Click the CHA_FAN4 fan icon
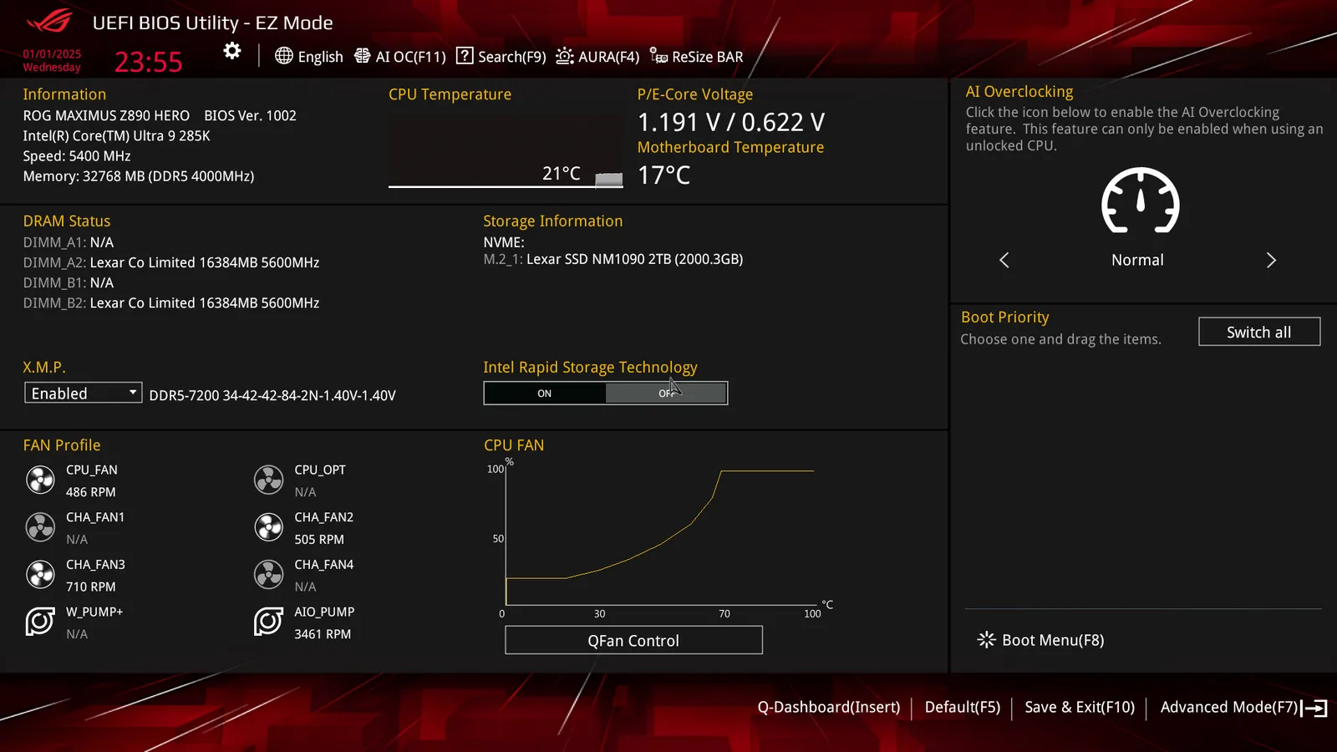This screenshot has width=1337, height=752. (x=268, y=574)
